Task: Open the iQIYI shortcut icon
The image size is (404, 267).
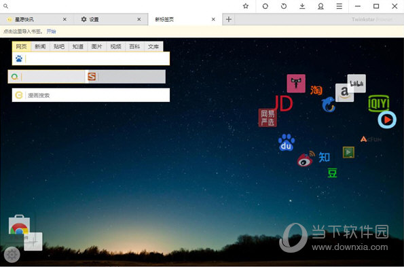Action: 379,103
